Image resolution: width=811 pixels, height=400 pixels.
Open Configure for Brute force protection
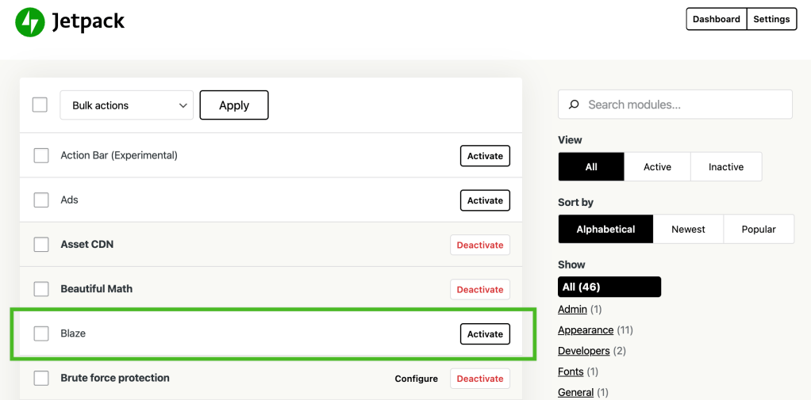pos(416,379)
